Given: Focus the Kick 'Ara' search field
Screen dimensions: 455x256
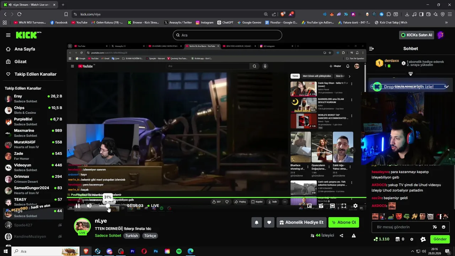Looking at the screenshot, I should 227,35.
